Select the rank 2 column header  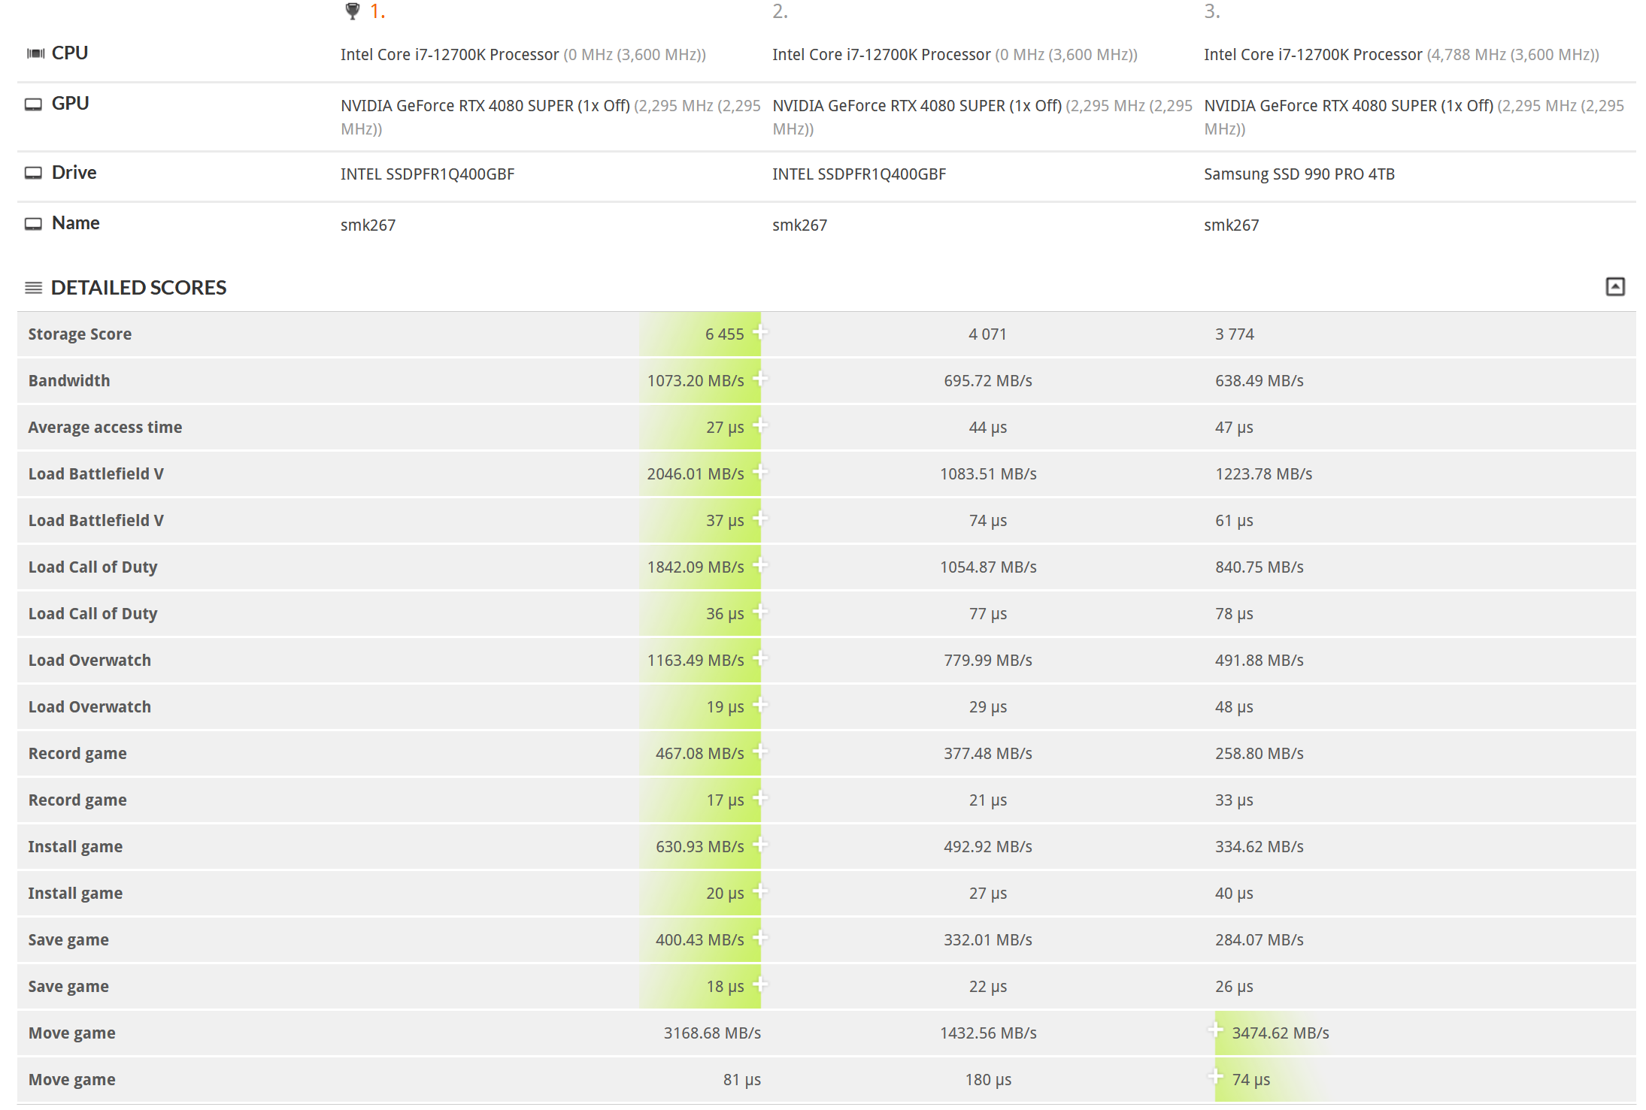[780, 11]
